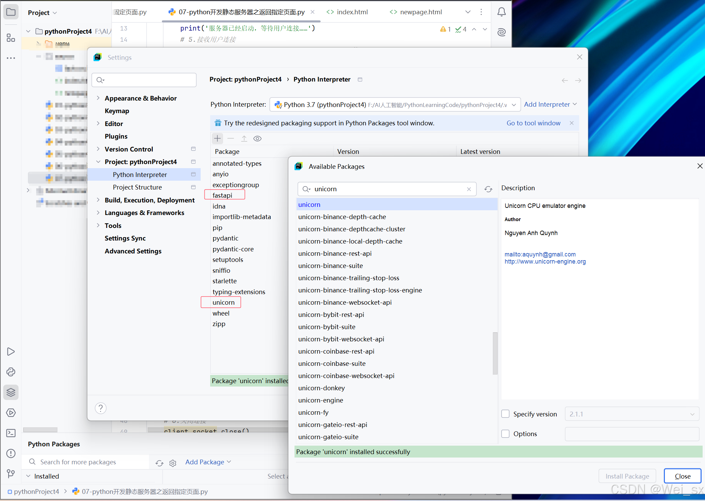
Task: Open the Run tool window icon
Action: tap(11, 352)
